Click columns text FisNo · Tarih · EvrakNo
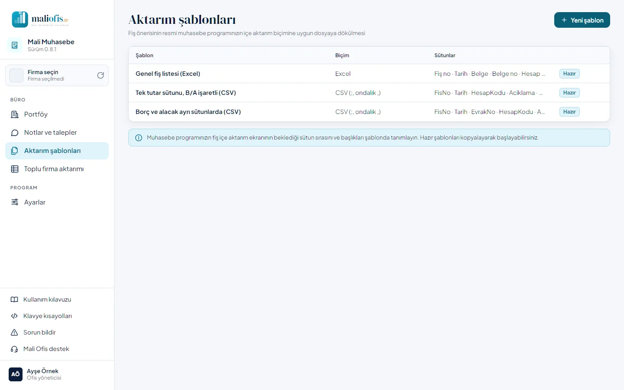Image resolution: width=624 pixels, height=390 pixels. pos(490,112)
